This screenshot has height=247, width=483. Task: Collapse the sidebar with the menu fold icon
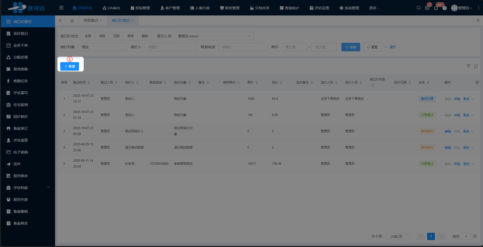point(61,8)
